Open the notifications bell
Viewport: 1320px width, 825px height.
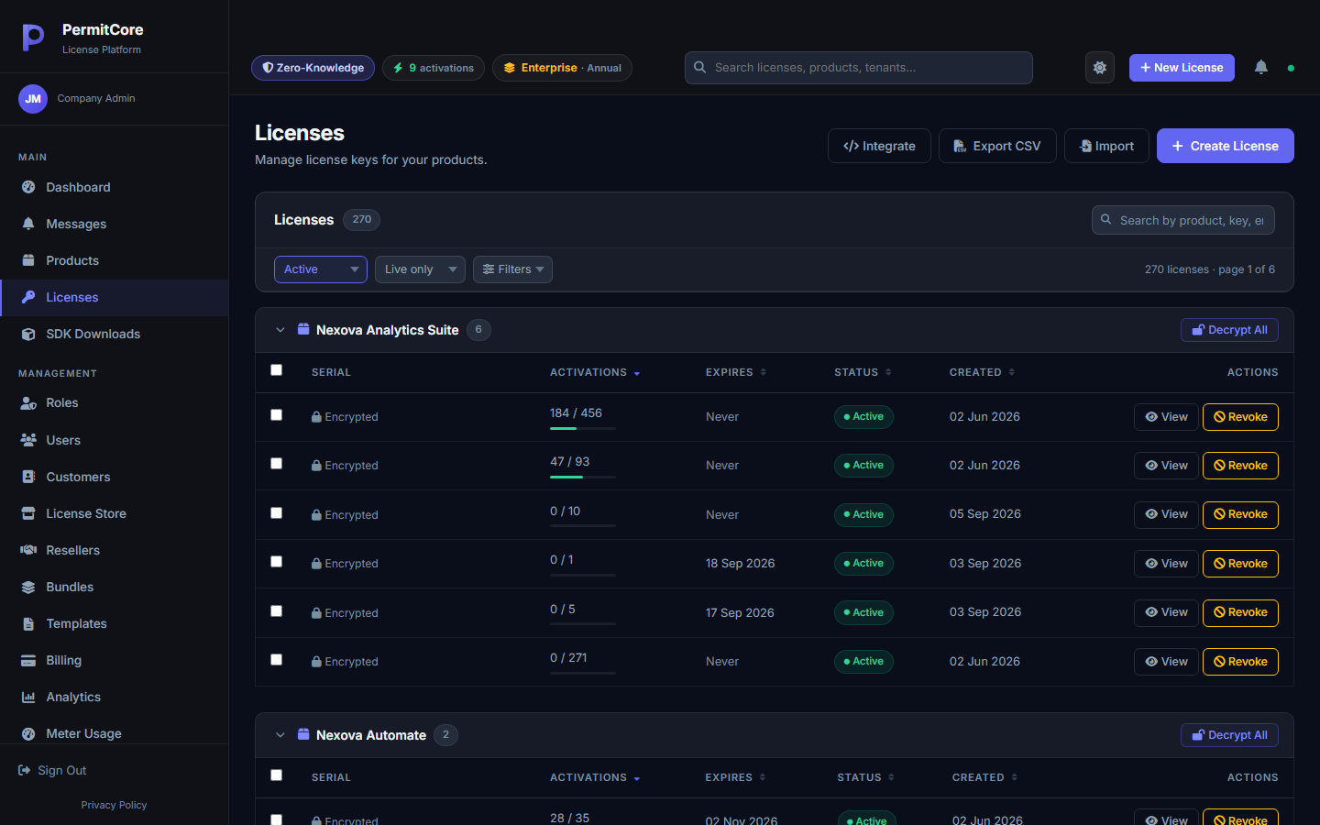tap(1261, 67)
